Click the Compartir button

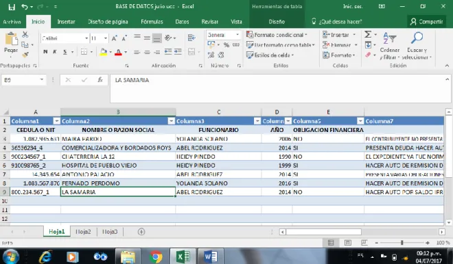point(427,22)
